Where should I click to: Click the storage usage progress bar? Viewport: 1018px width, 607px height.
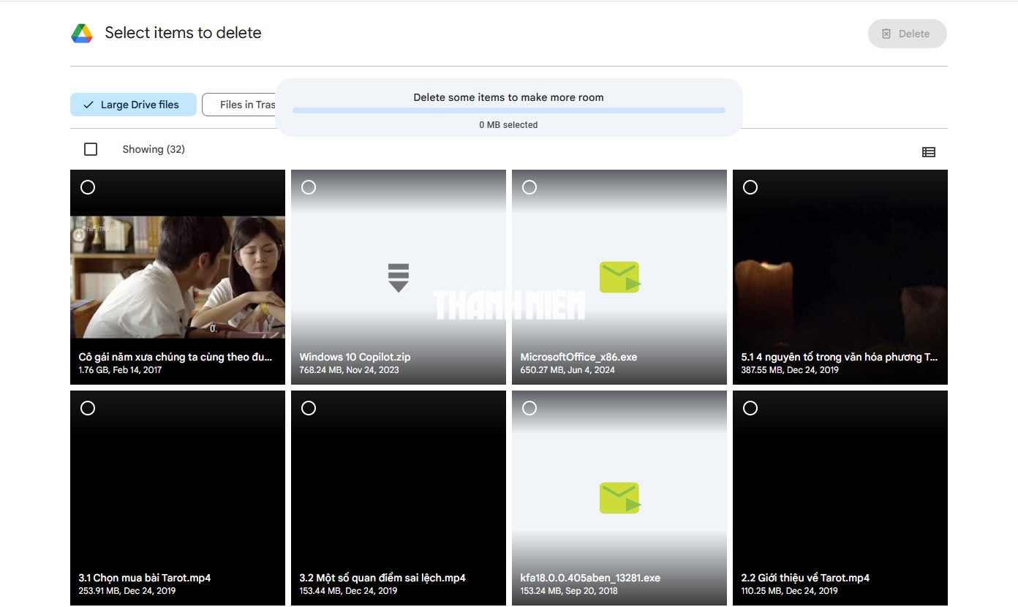508,110
